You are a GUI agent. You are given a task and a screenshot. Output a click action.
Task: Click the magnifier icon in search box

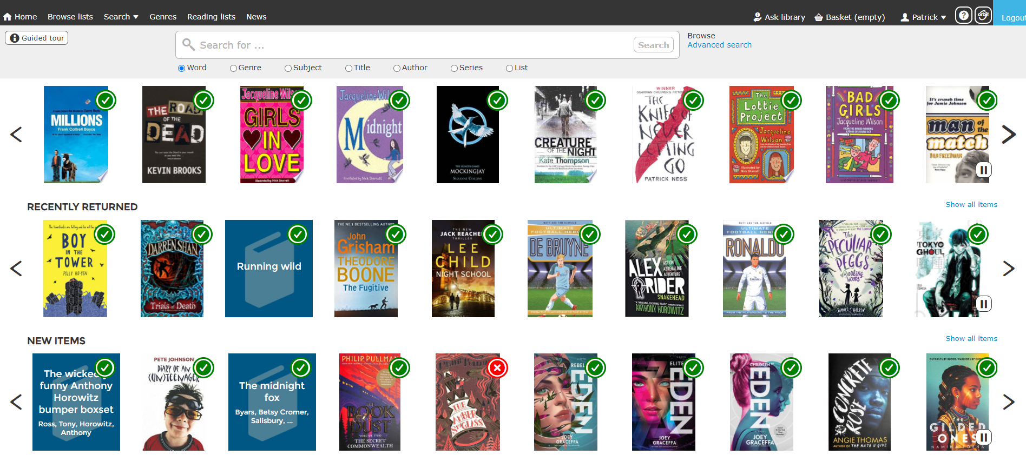(188, 44)
